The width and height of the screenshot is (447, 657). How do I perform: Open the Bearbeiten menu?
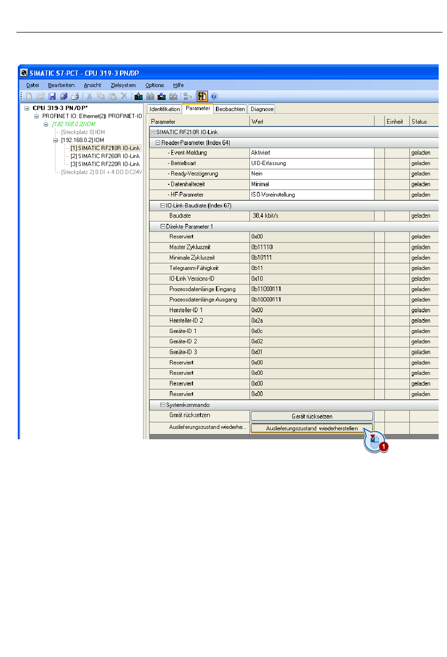click(61, 85)
